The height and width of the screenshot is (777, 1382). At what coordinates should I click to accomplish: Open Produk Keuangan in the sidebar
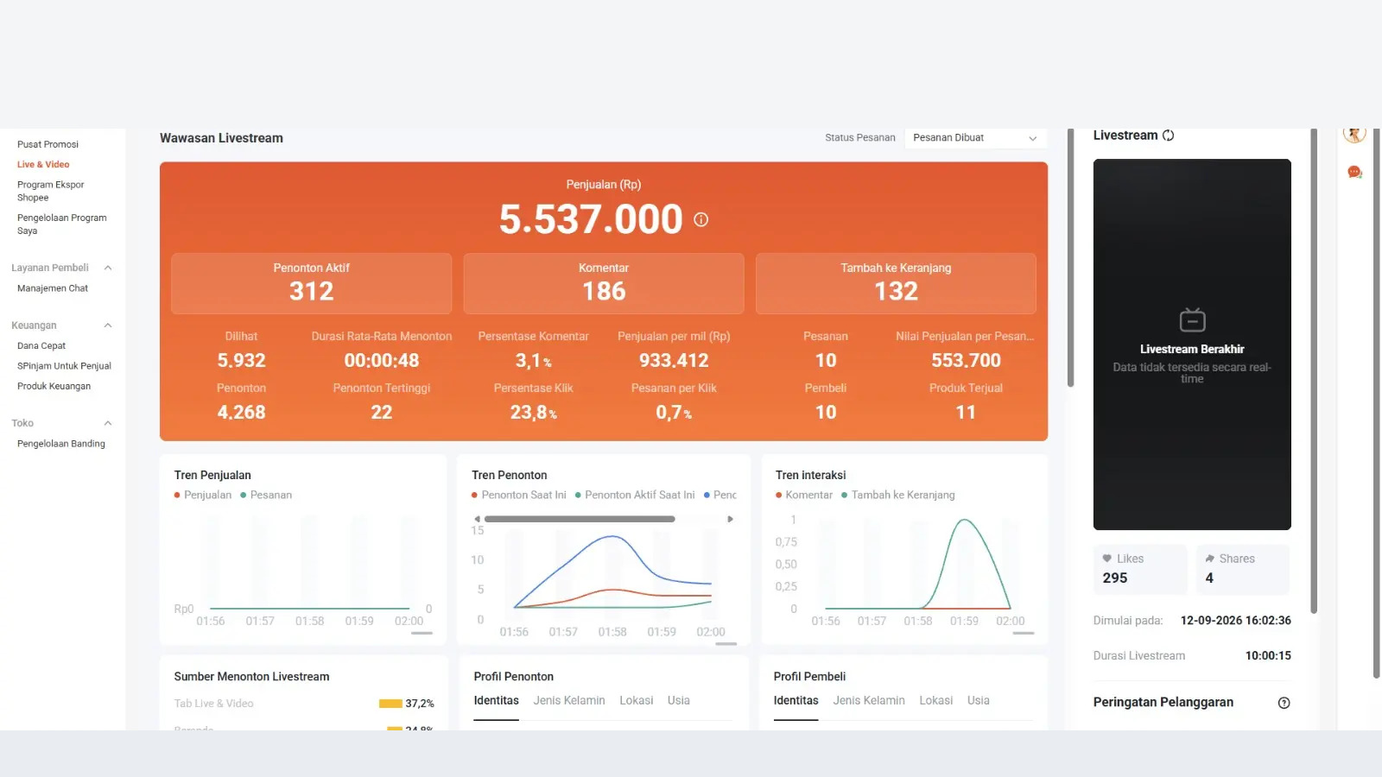tap(54, 387)
